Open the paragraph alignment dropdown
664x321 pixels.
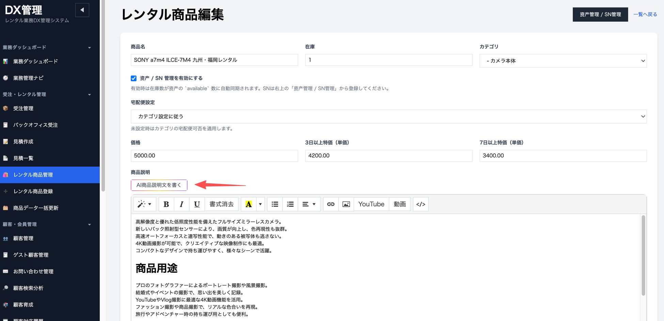[309, 204]
